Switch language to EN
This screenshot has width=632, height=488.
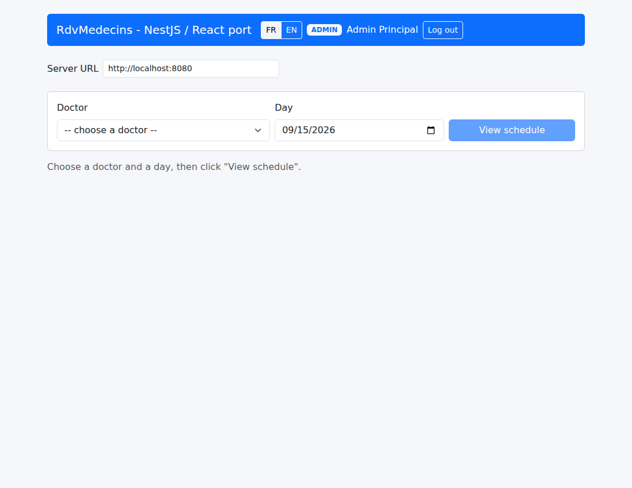pos(291,30)
